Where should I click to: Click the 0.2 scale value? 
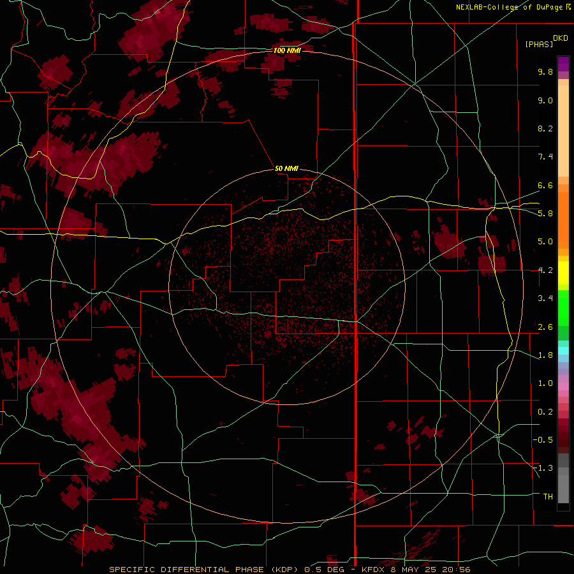pos(545,412)
